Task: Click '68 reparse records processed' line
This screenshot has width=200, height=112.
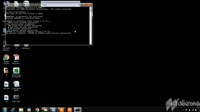Action: click(23, 30)
